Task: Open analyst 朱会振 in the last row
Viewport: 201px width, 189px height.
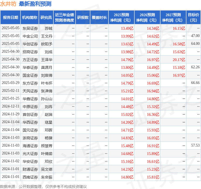Action: (x=46, y=177)
